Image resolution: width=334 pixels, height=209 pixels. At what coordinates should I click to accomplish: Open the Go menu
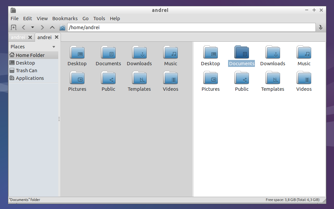(85, 19)
